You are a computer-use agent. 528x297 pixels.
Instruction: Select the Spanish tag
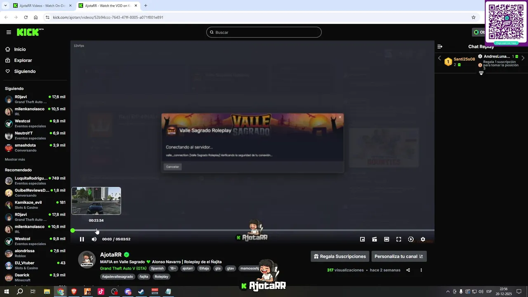click(x=157, y=269)
